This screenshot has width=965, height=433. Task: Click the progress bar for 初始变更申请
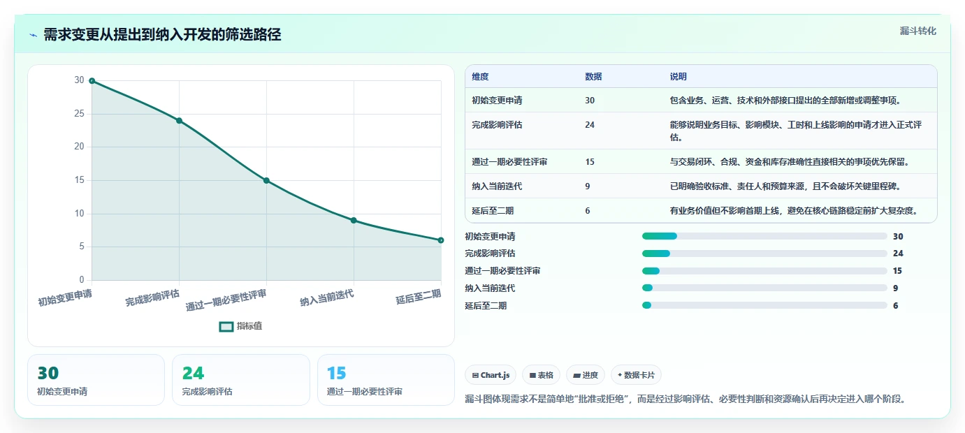click(x=764, y=236)
